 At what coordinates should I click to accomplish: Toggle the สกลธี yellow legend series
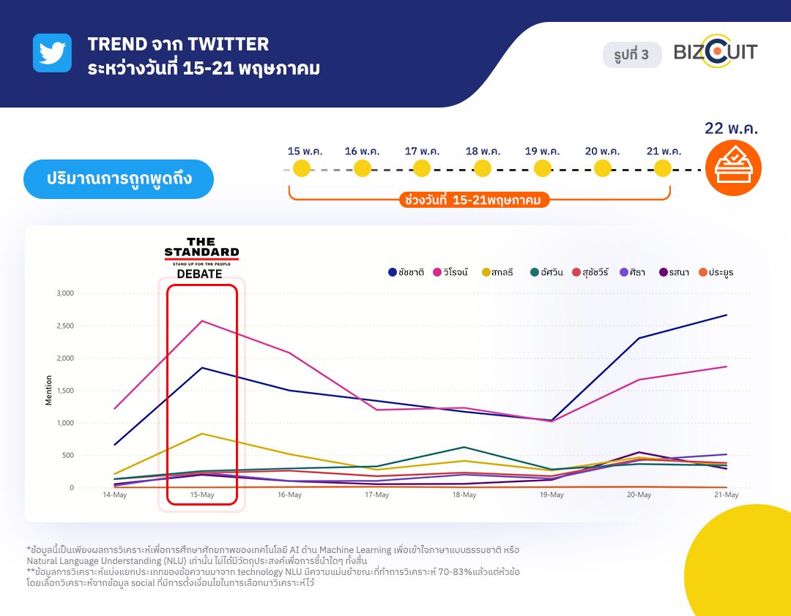(497, 272)
